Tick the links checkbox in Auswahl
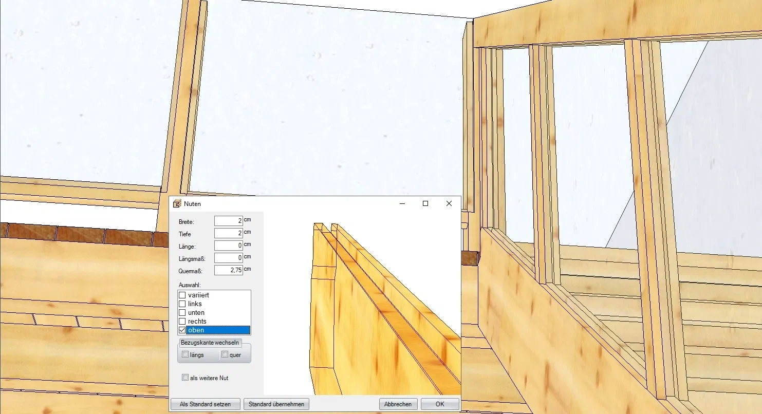Screen dimensions: 762x414 pos(182,304)
